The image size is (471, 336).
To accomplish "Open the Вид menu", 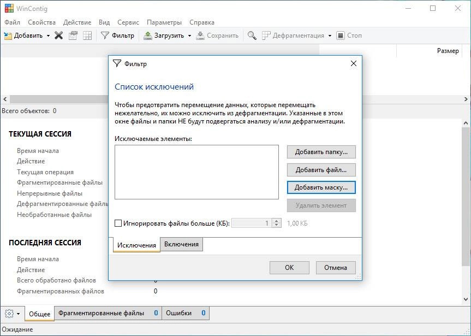I will [104, 22].
